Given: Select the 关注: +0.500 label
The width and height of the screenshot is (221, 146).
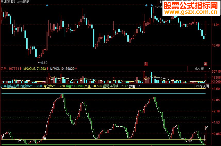Looking at the screenshot, I should point(93,86).
